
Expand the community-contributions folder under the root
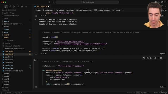coord(14,24)
